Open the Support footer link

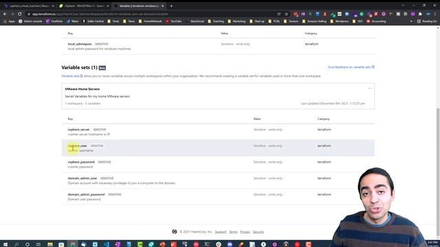[x=221, y=232]
